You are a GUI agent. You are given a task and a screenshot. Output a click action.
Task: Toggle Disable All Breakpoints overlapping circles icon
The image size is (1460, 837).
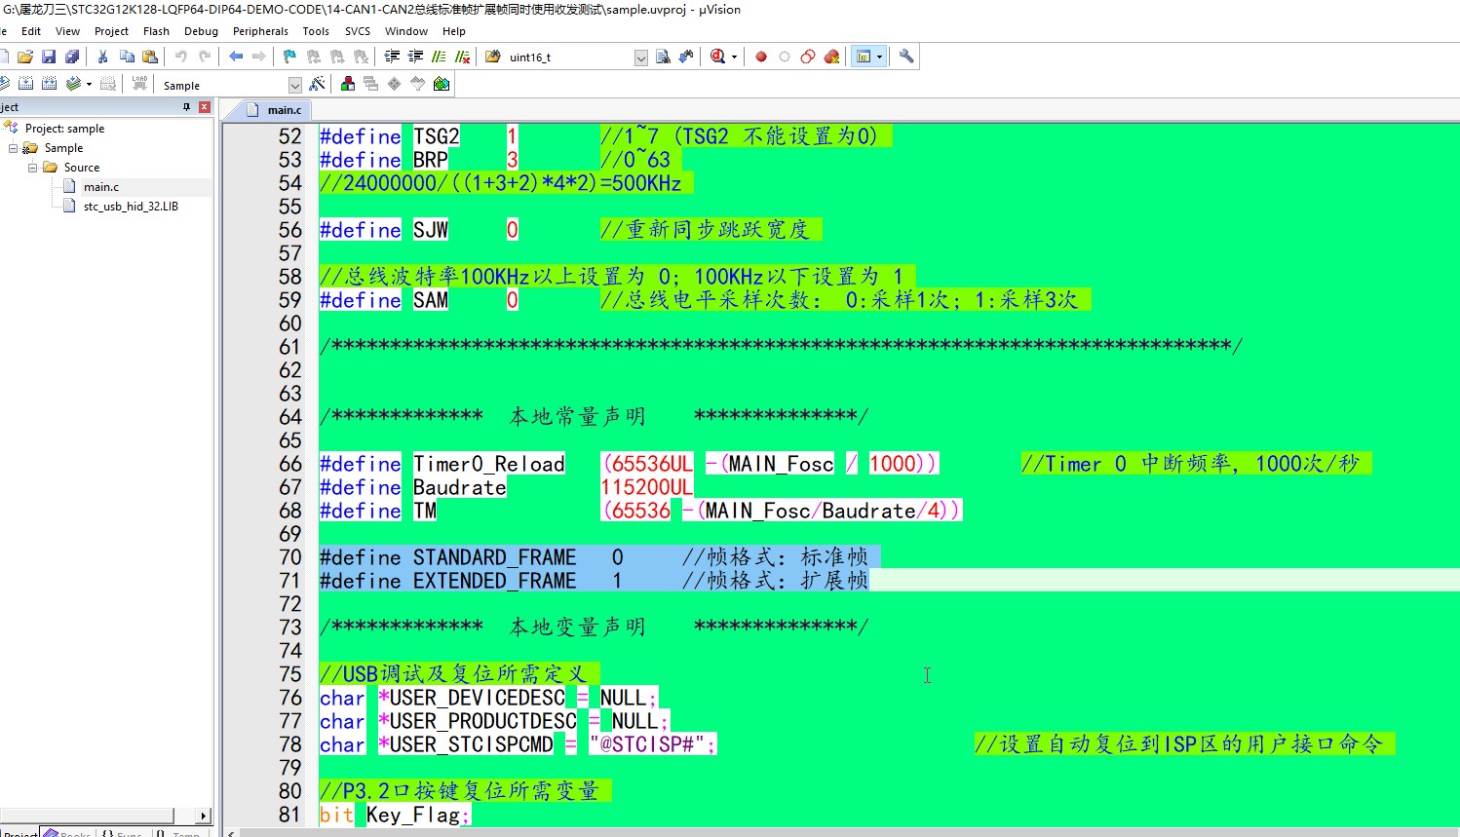point(808,57)
